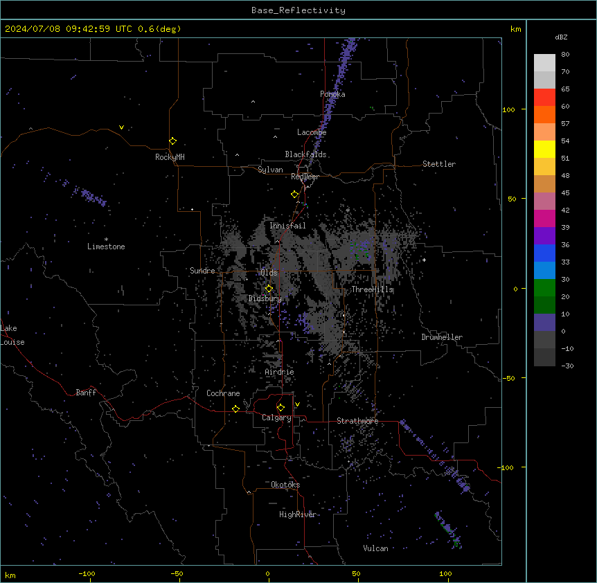Viewport: 597px width, 583px height.
Task: Click the yellow V marker northwest of RockyMH
Action: pos(121,127)
